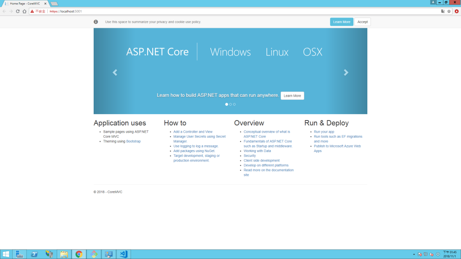
Task: Open 'Run tools such as EF migrations' link
Action: pyautogui.click(x=338, y=139)
